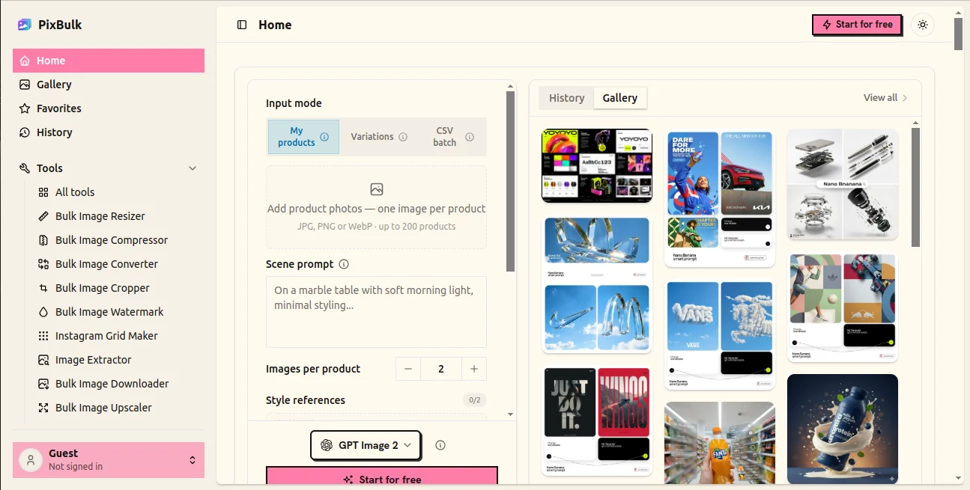970x490 pixels.
Task: Switch theme with the sun icon
Action: [923, 25]
